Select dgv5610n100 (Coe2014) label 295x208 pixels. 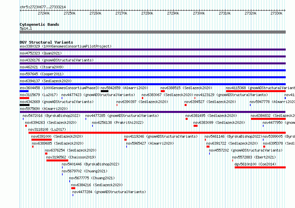tap(255, 164)
